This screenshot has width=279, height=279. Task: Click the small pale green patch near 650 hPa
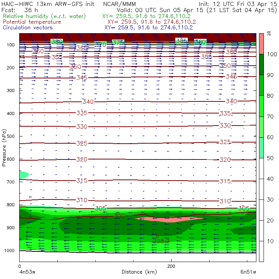[x=24, y=175]
